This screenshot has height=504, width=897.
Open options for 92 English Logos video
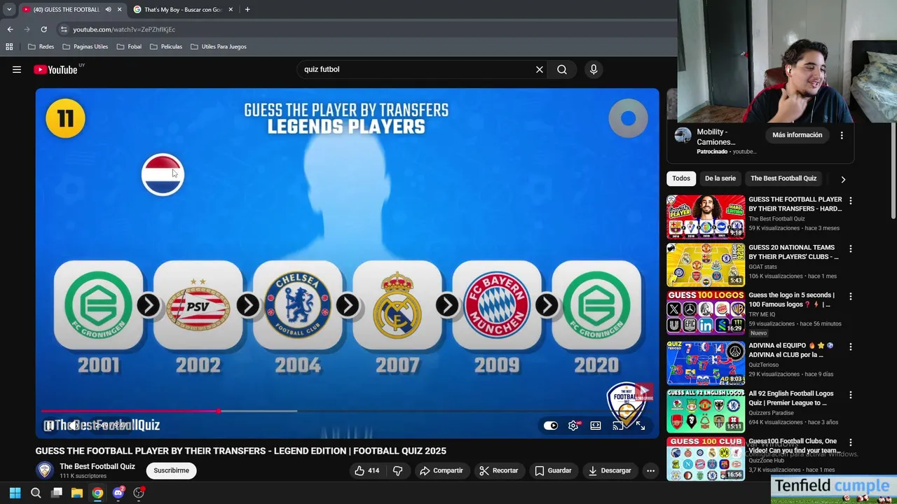tap(851, 395)
